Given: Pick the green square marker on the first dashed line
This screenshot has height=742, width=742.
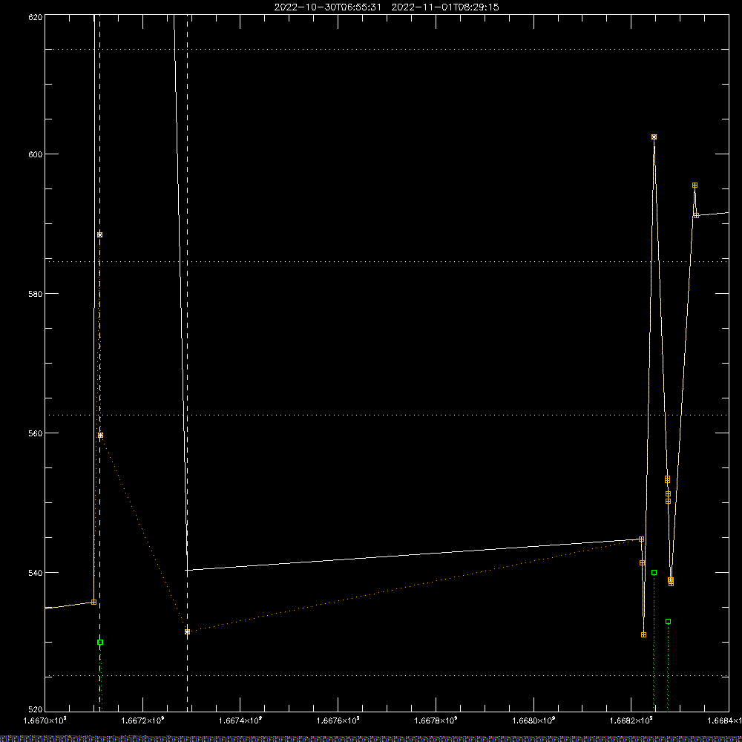Looking at the screenshot, I should tap(100, 643).
